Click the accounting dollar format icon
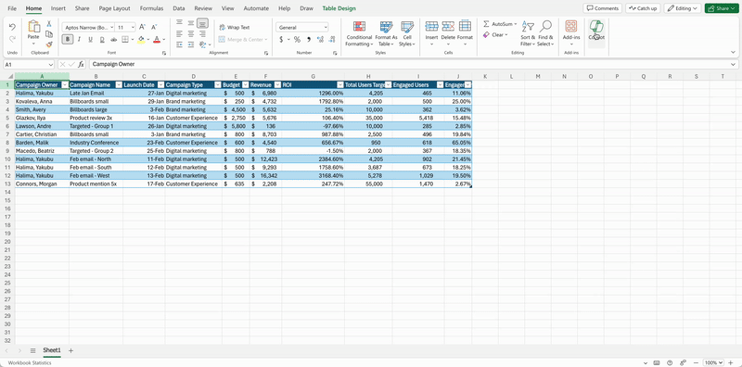 click(281, 40)
